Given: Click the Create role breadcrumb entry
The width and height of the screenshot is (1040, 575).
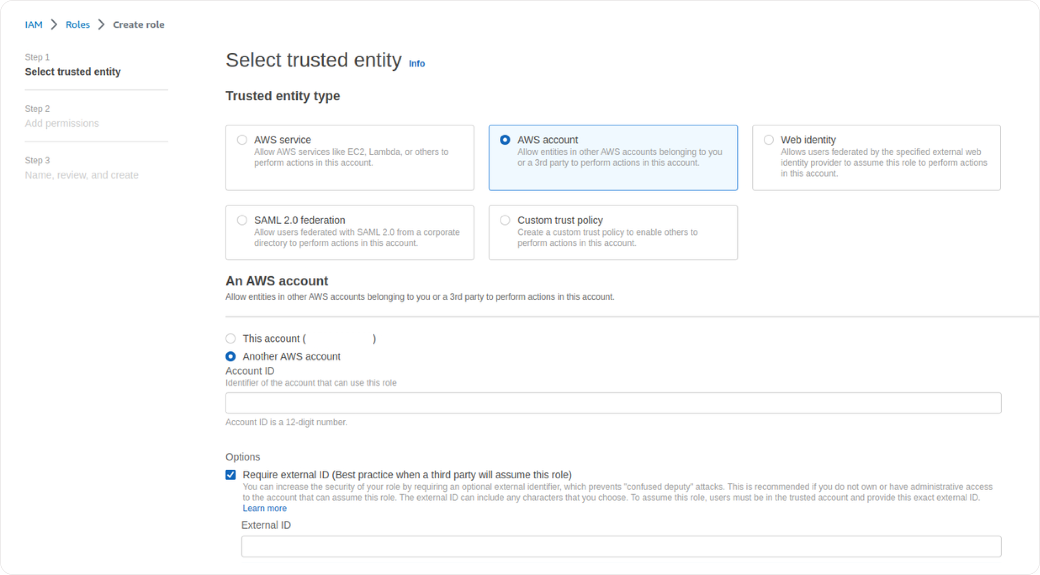Looking at the screenshot, I should 139,24.
